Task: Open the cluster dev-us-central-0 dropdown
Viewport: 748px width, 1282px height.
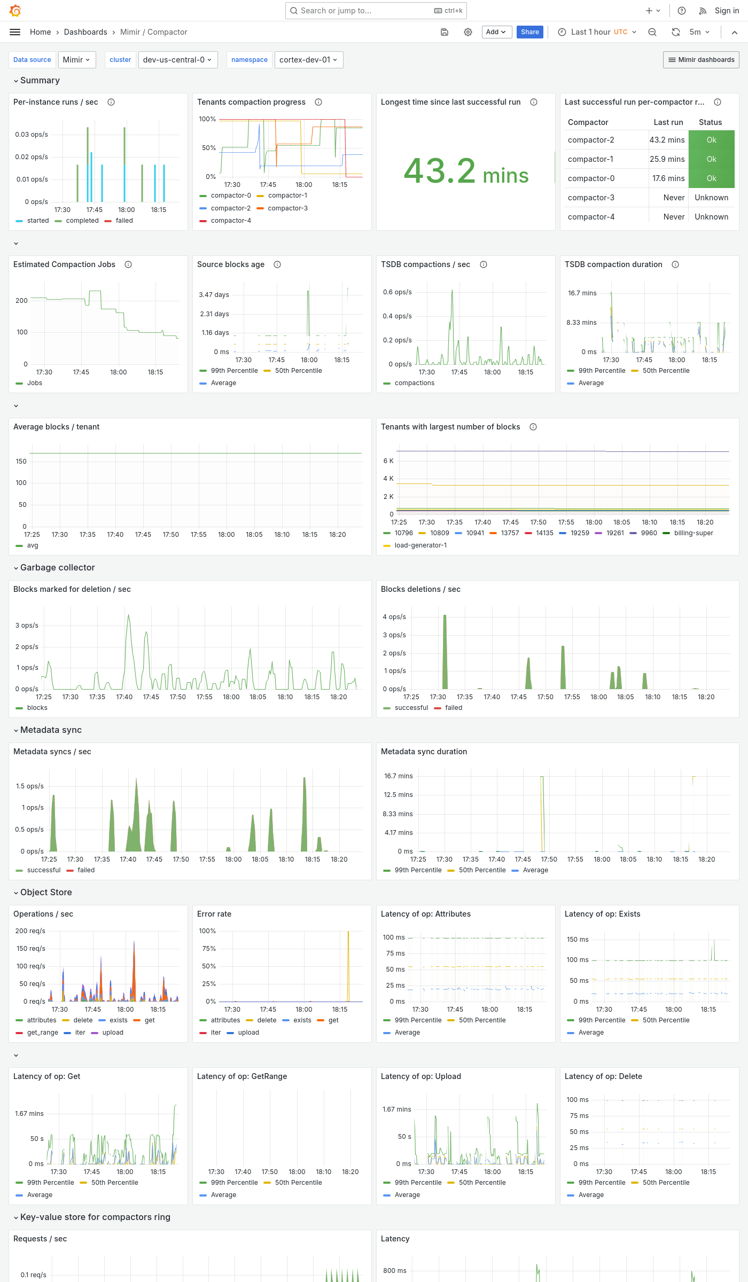Action: (x=177, y=60)
